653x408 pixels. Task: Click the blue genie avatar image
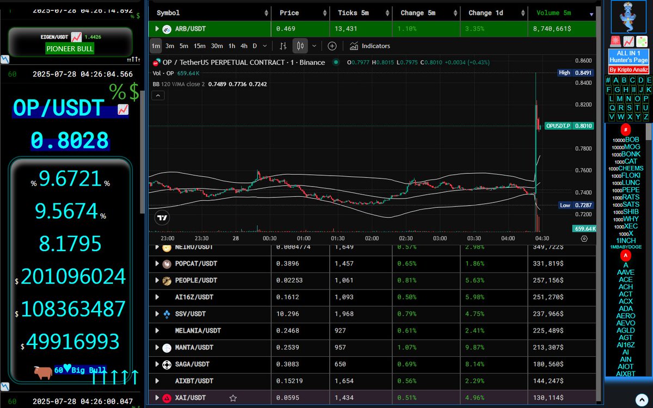[x=629, y=16]
